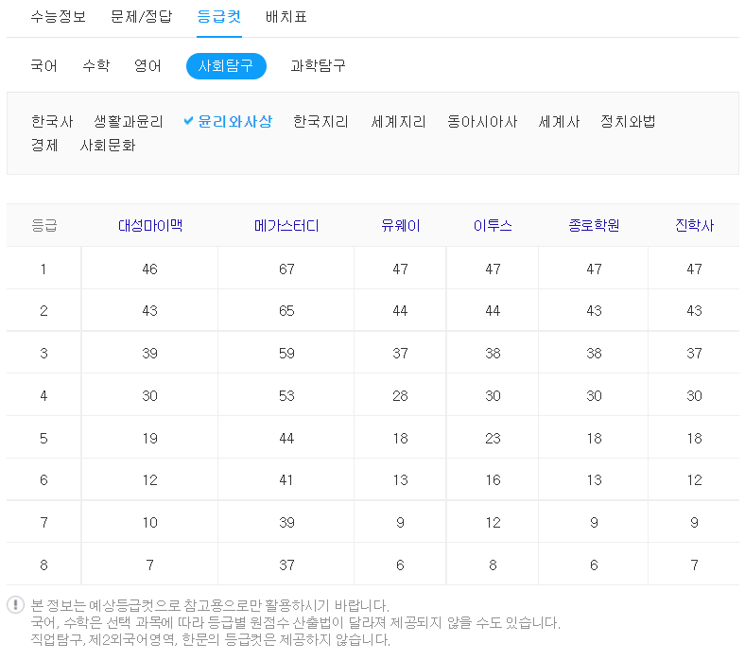Click 이투스 grade 6 value 16
This screenshot has height=660, width=745.
coord(493,480)
